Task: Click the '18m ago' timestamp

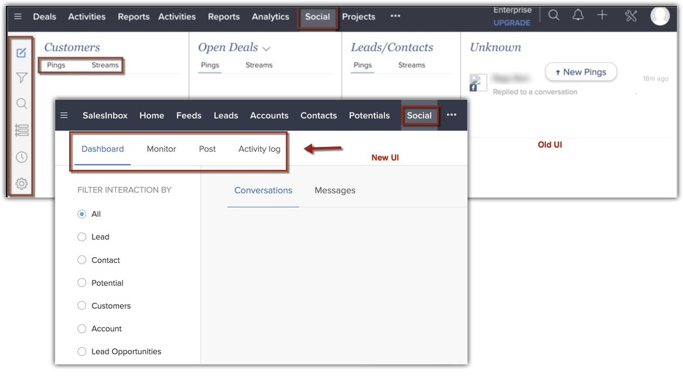Action: [x=655, y=79]
